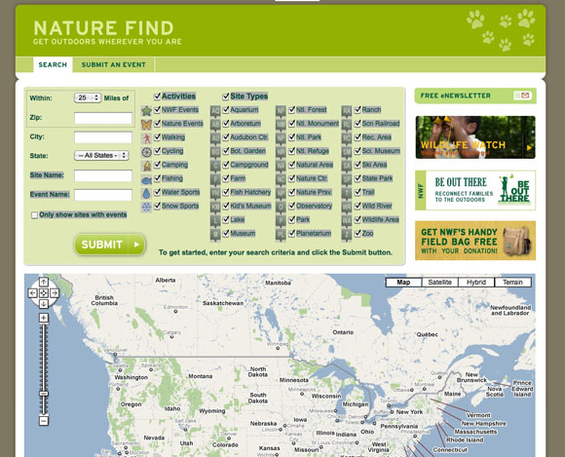Click in the City input field

[103, 137]
